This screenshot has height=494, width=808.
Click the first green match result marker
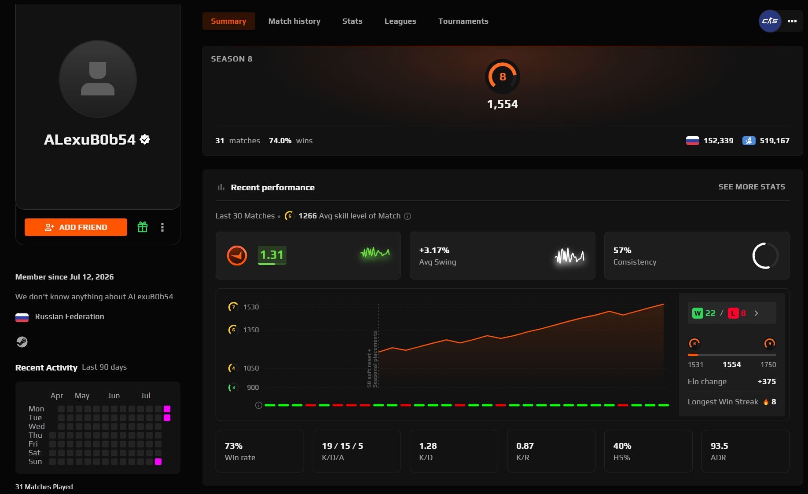tap(270, 405)
